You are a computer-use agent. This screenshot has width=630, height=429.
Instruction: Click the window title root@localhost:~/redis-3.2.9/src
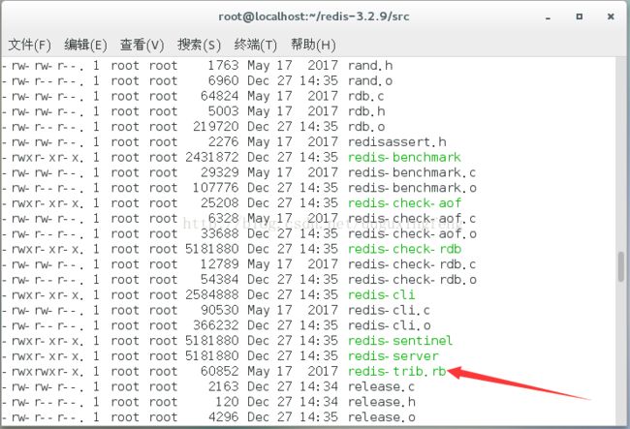314,16
